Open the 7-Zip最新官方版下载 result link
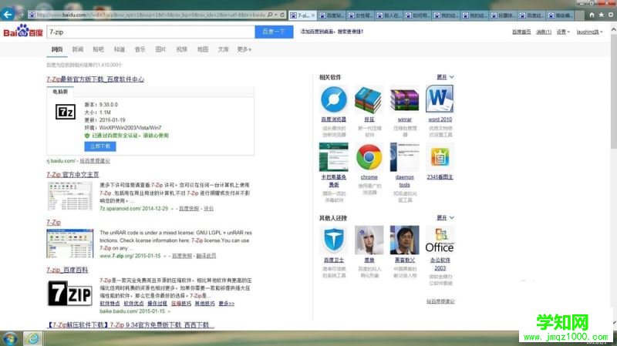 (x=95, y=79)
